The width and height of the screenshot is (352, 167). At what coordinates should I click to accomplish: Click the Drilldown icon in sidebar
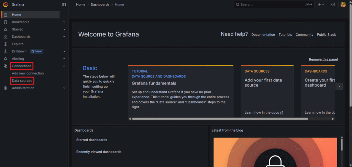(5, 52)
